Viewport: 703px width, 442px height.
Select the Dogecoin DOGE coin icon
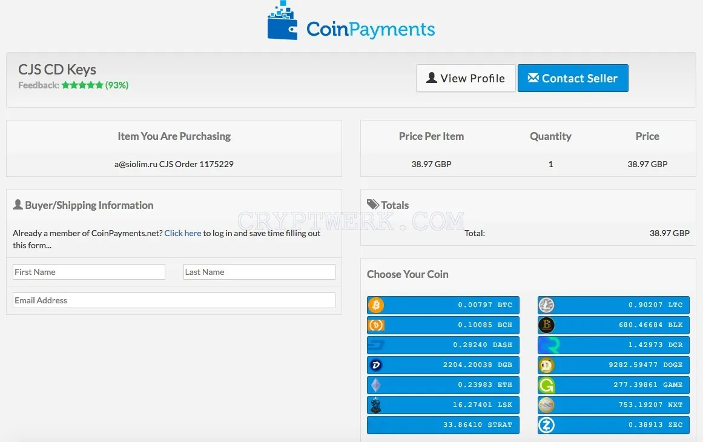pyautogui.click(x=546, y=365)
